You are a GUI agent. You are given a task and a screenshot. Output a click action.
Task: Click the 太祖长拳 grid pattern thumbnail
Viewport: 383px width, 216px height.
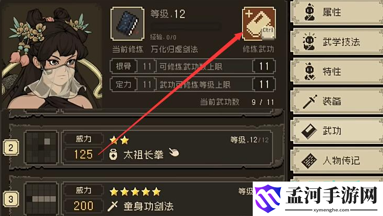pos(41,148)
